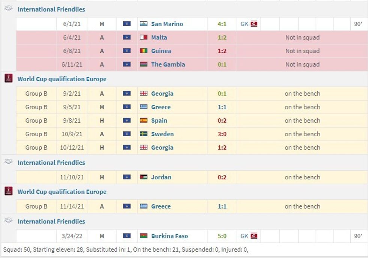Click the Spain flag icon
368x258 pixels.
coord(143,121)
